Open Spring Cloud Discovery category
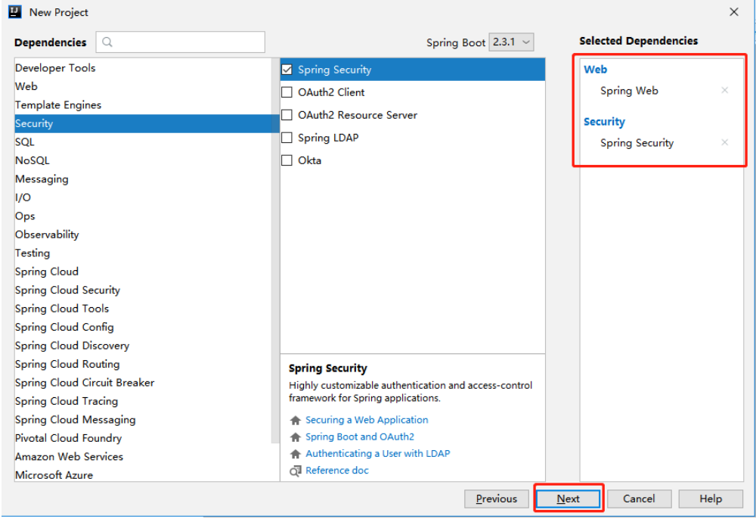756x522 pixels. 143,346
